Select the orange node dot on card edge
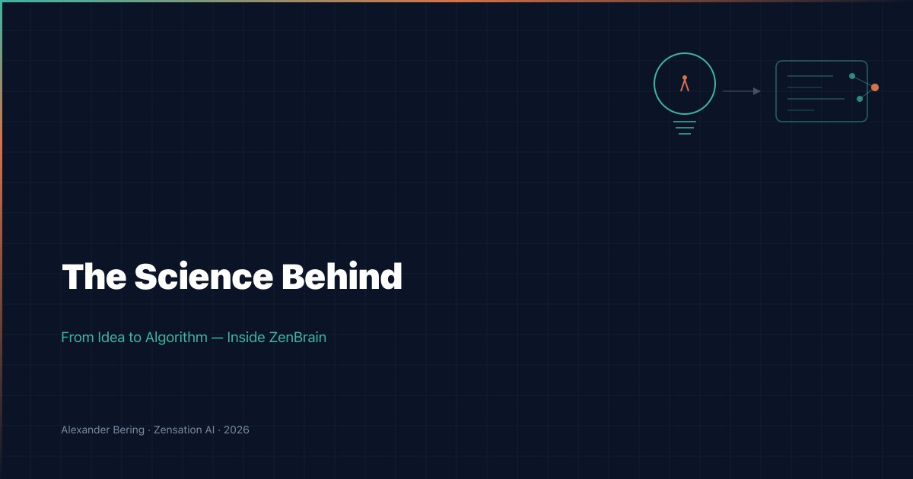This screenshot has width=913, height=479. [875, 87]
